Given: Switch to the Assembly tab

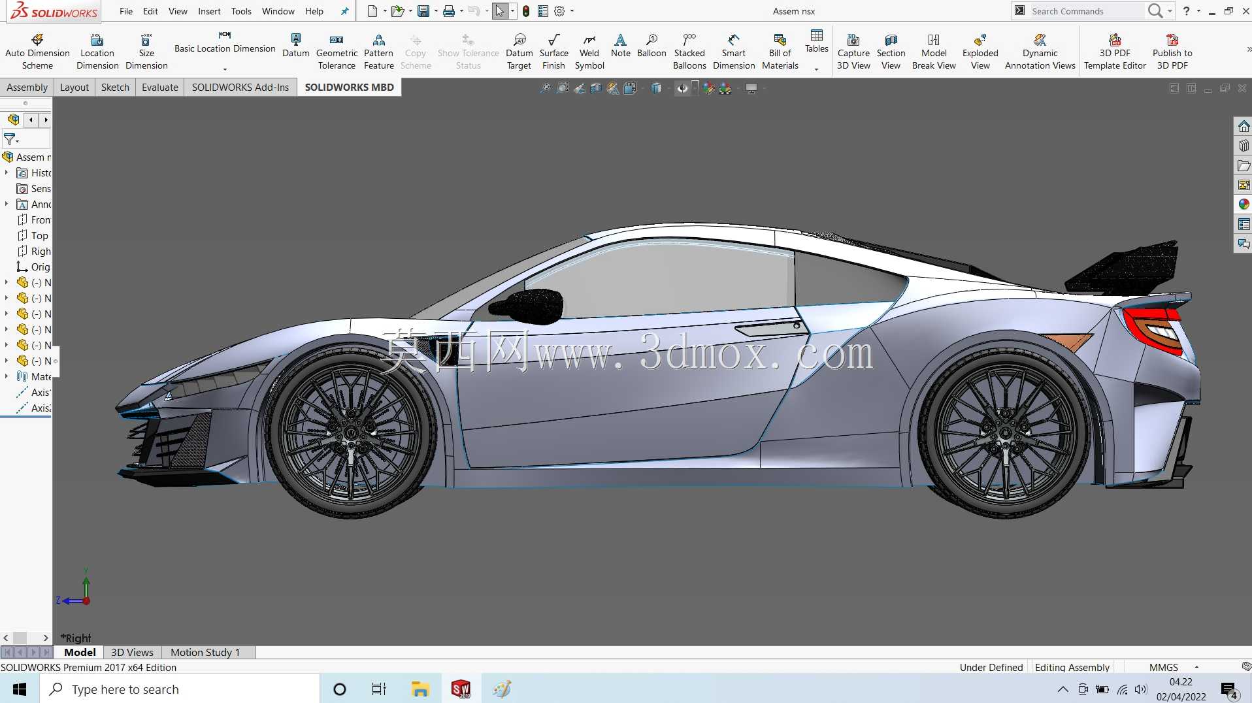Looking at the screenshot, I should pyautogui.click(x=27, y=87).
